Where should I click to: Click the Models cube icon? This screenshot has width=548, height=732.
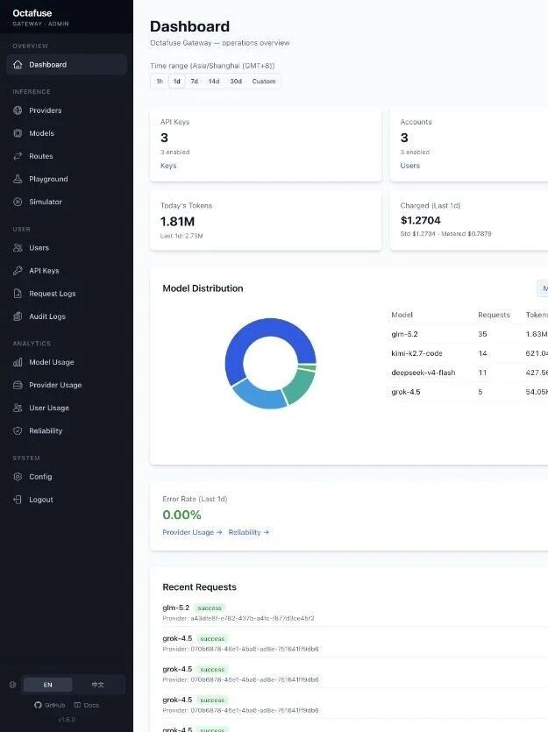tap(18, 133)
